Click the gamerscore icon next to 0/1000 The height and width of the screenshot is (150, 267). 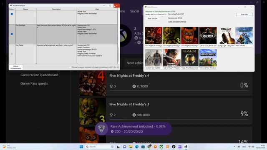tap(134, 86)
